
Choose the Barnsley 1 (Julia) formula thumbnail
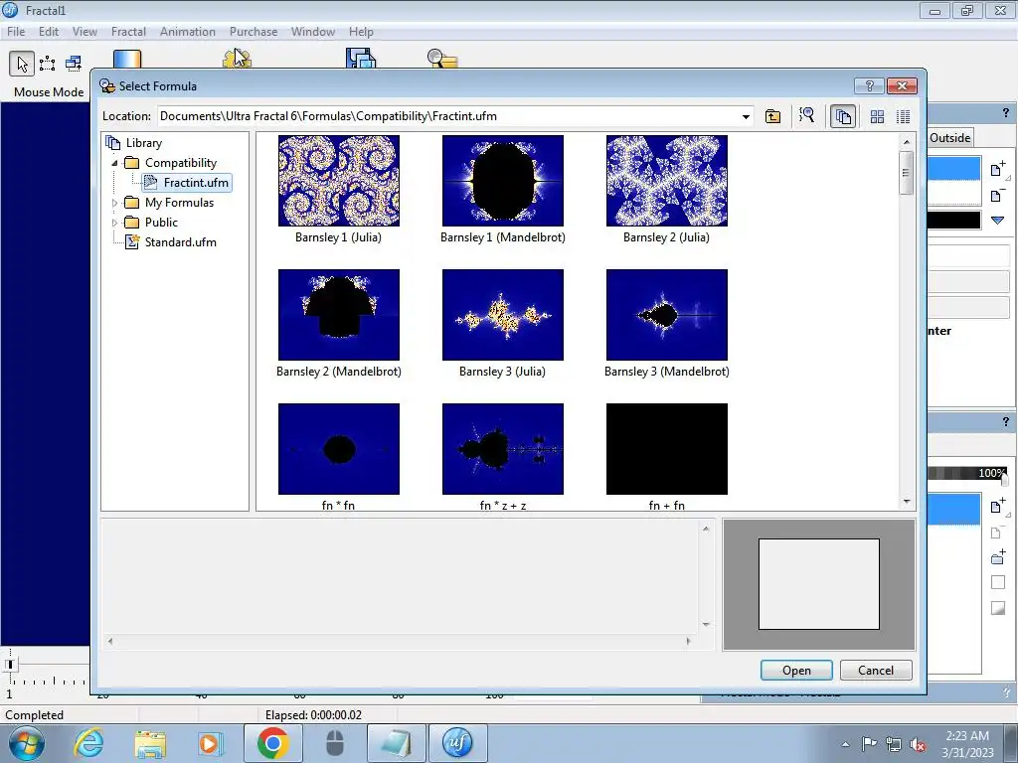click(x=339, y=181)
